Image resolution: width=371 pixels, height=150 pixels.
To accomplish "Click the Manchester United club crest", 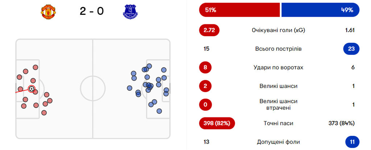I will [x=46, y=12].
